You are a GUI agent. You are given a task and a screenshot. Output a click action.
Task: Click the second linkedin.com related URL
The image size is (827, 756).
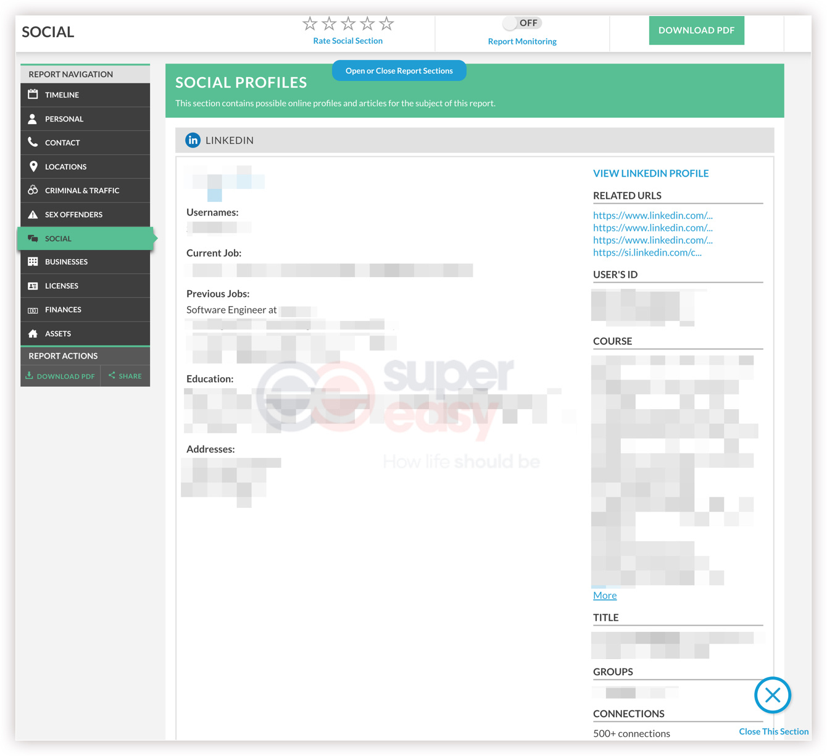click(x=653, y=228)
